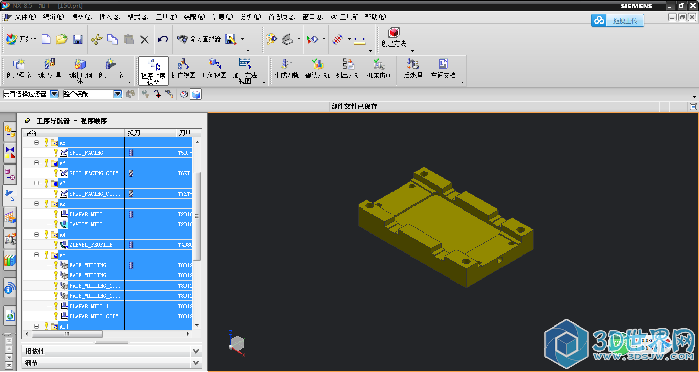Open the Analysis menu (分析)
This screenshot has height=372, width=699.
pos(251,17)
